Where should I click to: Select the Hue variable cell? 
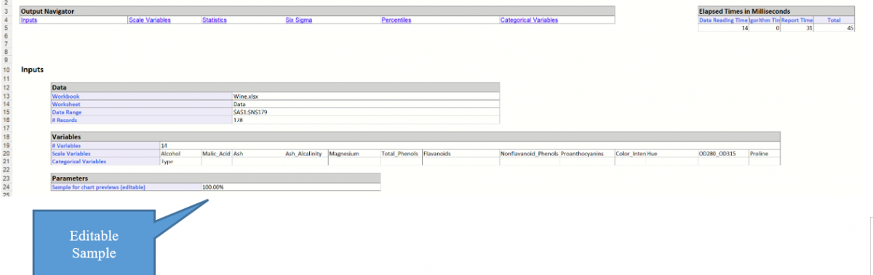pos(671,154)
